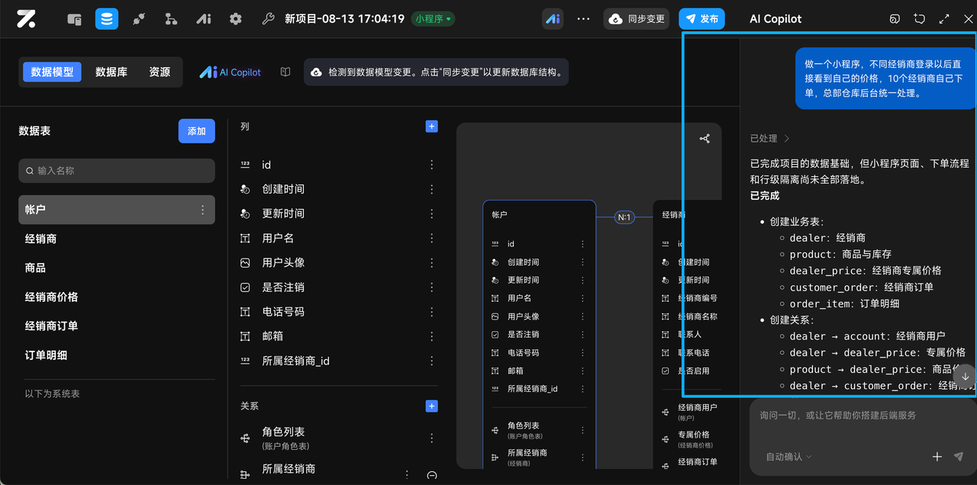Open the three-dot more menu in the top bar
Image resolution: width=977 pixels, height=485 pixels.
coord(583,19)
